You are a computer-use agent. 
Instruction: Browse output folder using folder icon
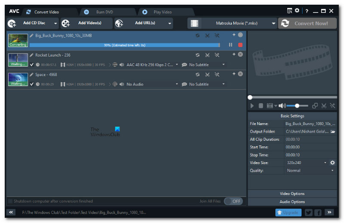(x=332, y=132)
